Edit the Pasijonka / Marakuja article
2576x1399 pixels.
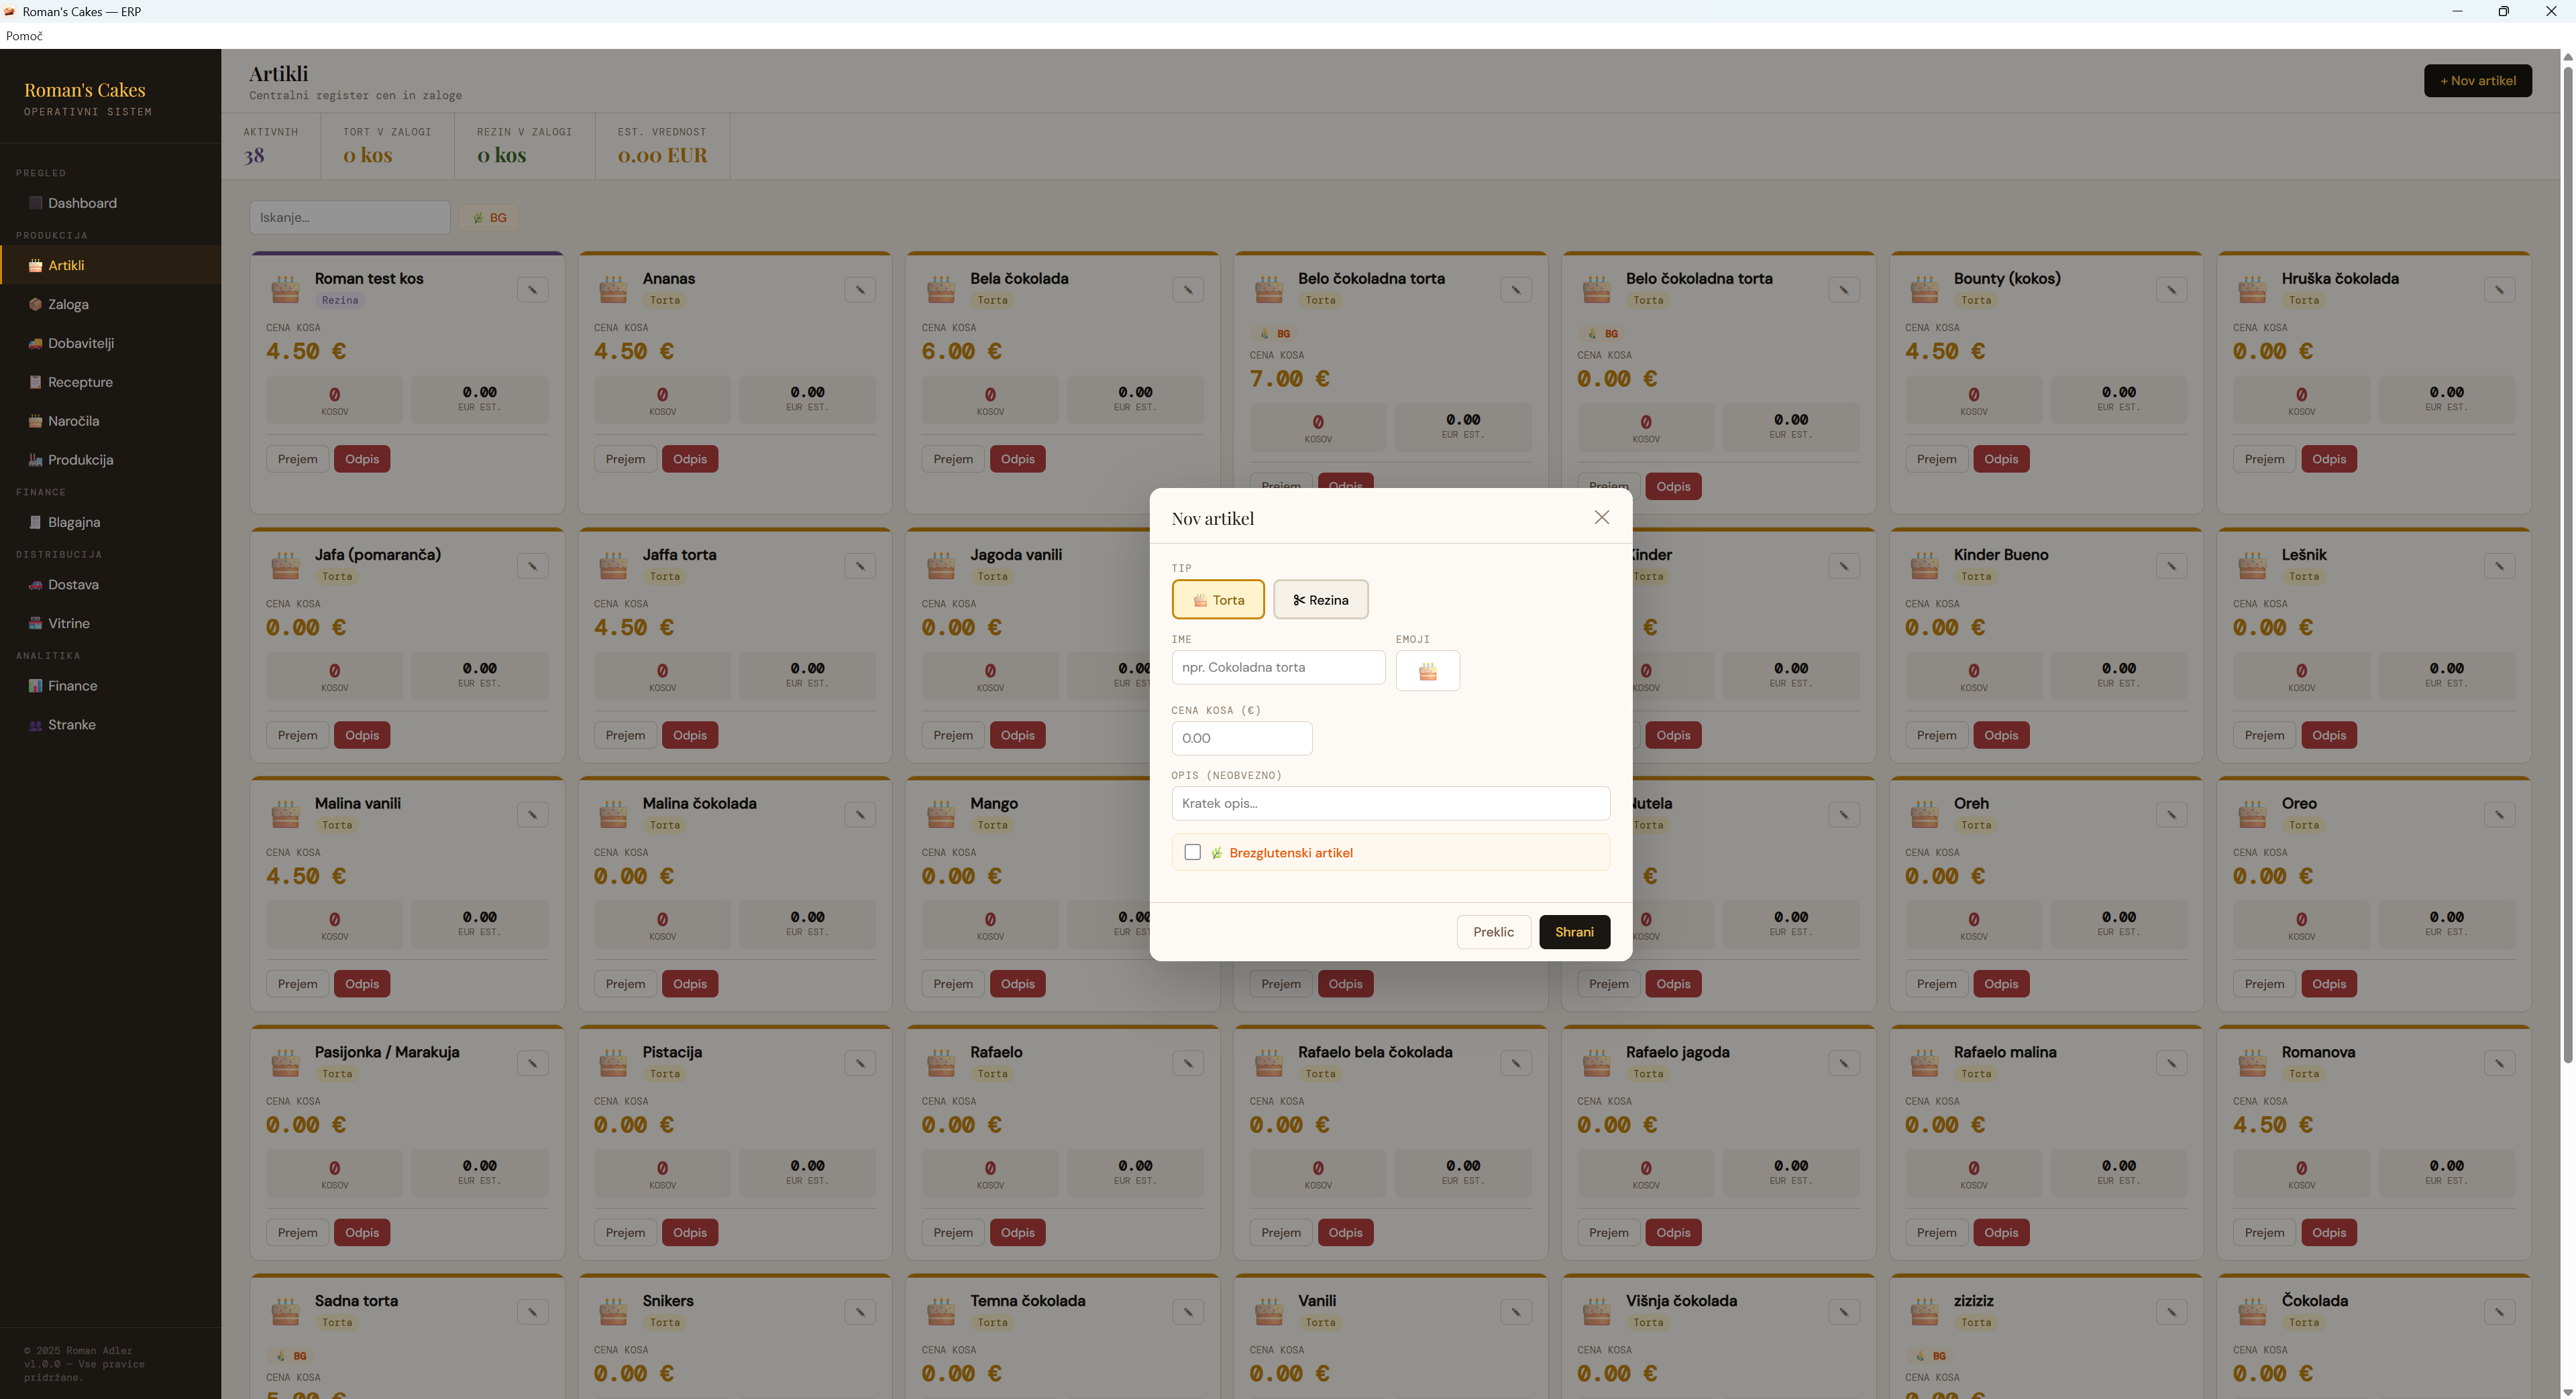pyautogui.click(x=533, y=1063)
